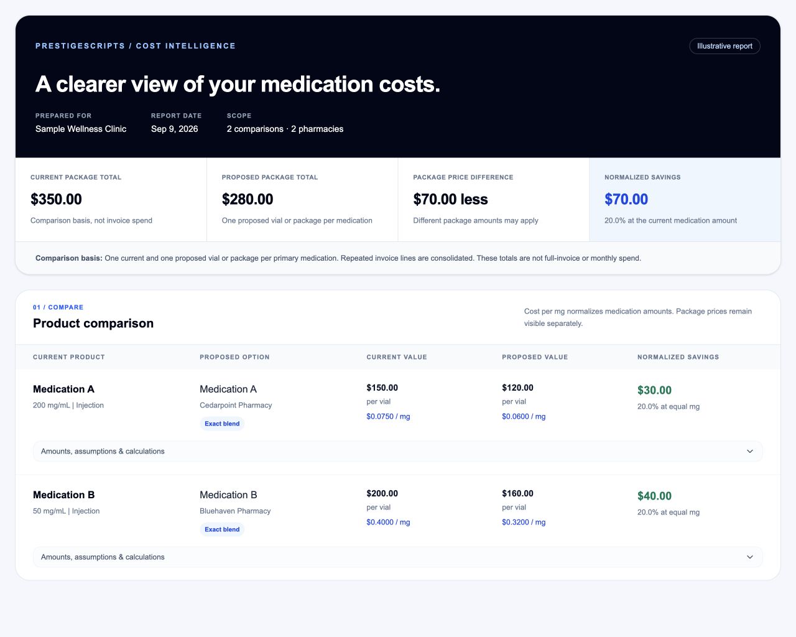Click $0.3200 / mg cost
This screenshot has height=637, width=796.
(524, 522)
